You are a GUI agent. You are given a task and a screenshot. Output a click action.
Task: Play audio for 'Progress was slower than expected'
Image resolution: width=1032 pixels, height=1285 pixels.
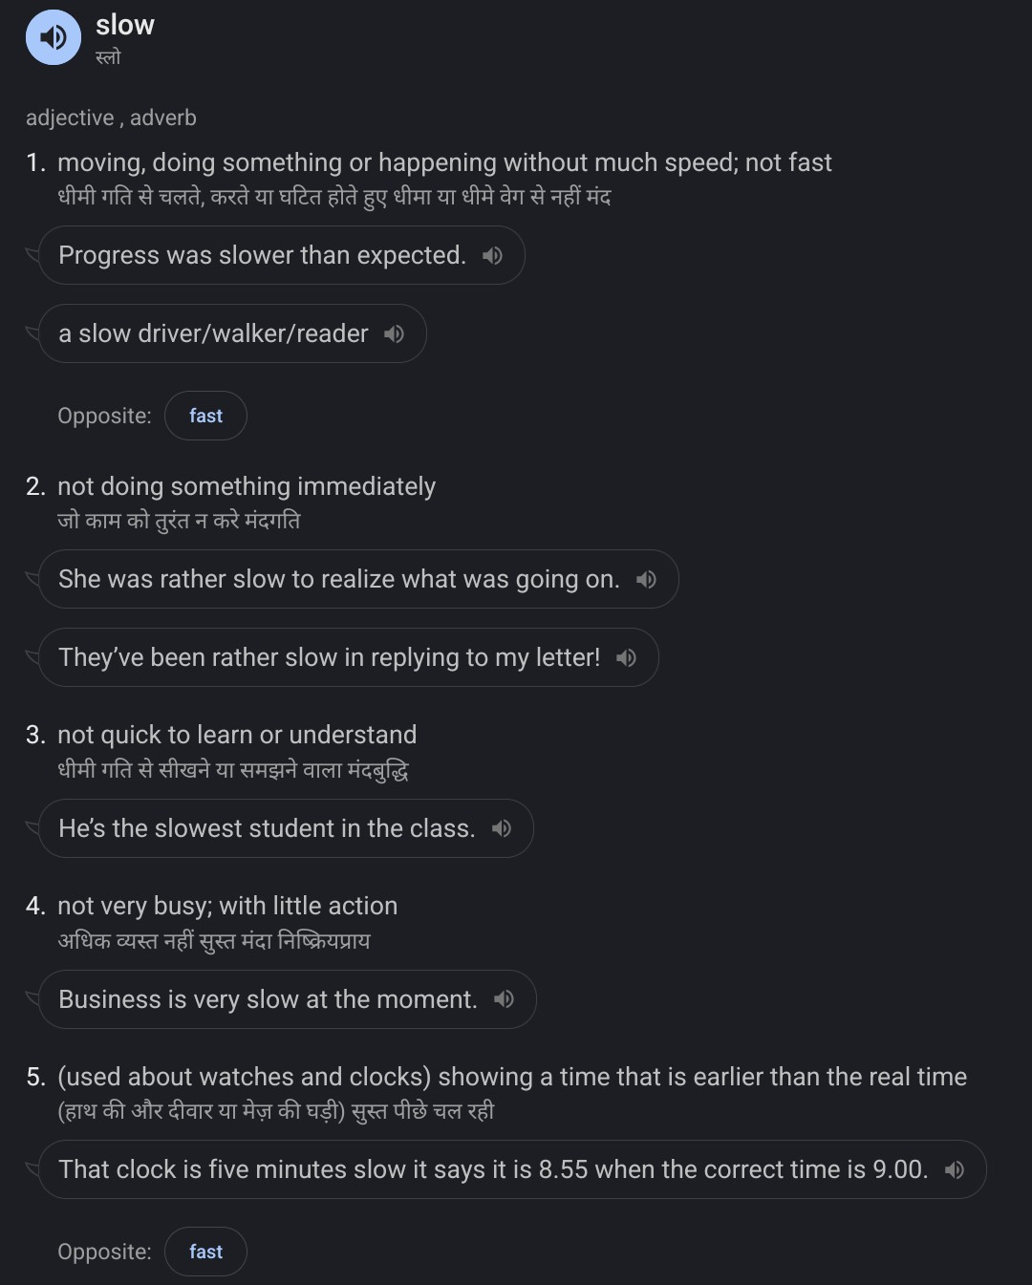point(492,255)
